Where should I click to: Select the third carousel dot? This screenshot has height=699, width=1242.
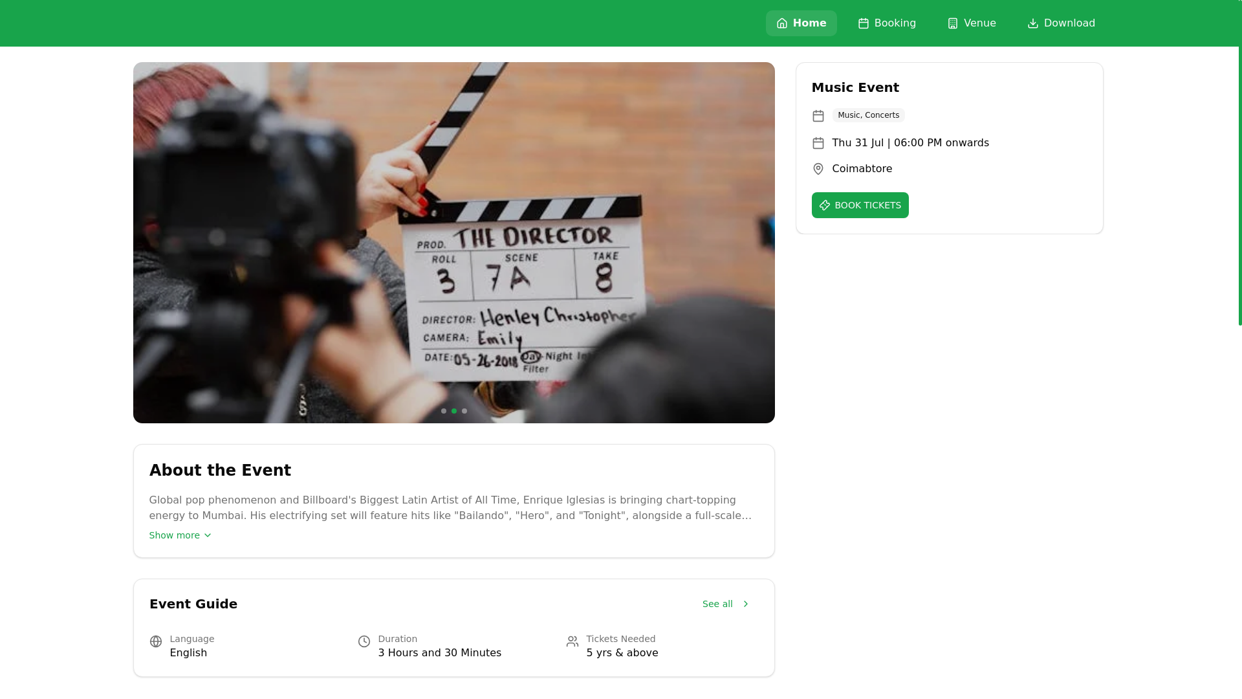[x=464, y=411]
